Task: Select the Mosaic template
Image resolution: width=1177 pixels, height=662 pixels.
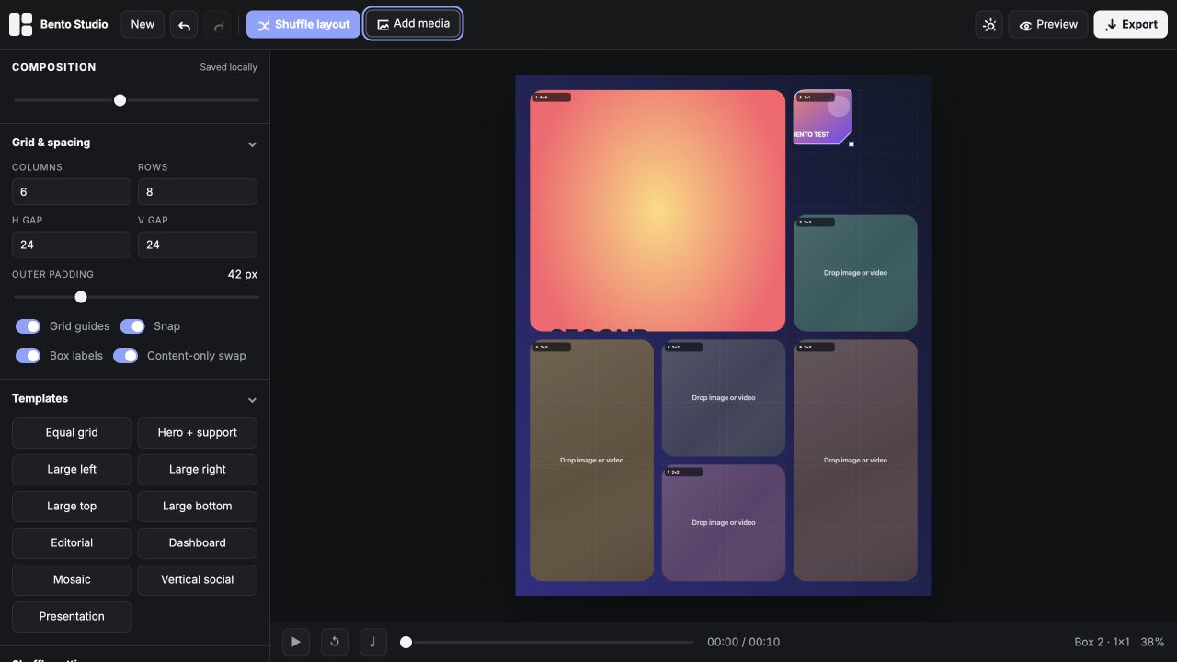Action: tap(72, 580)
